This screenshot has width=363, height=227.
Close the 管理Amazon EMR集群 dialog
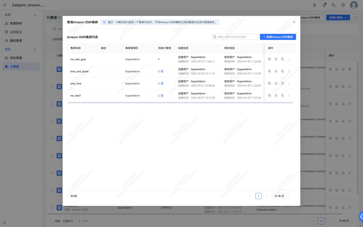pyautogui.click(x=294, y=22)
